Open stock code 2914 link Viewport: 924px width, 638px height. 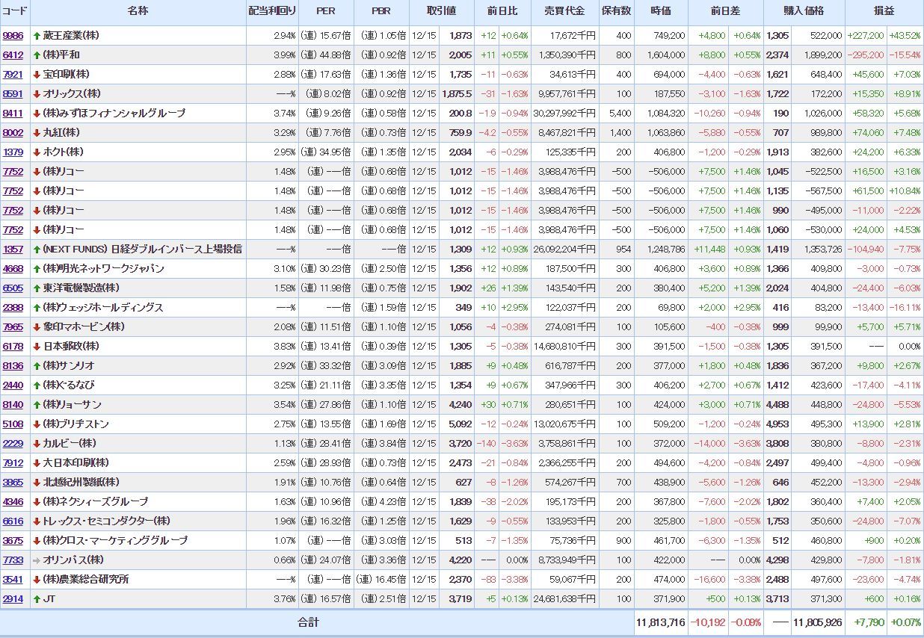(13, 599)
